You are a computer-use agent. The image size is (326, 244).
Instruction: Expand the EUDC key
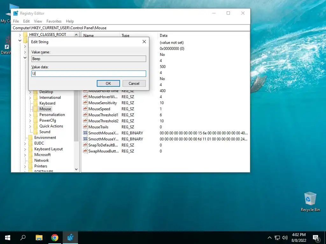(25, 143)
